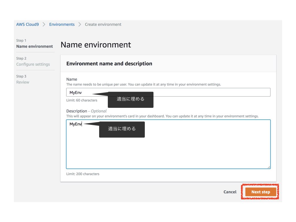The width and height of the screenshot is (296, 222).
Task: Click the Limit: 200 characters label
Action: (x=82, y=174)
